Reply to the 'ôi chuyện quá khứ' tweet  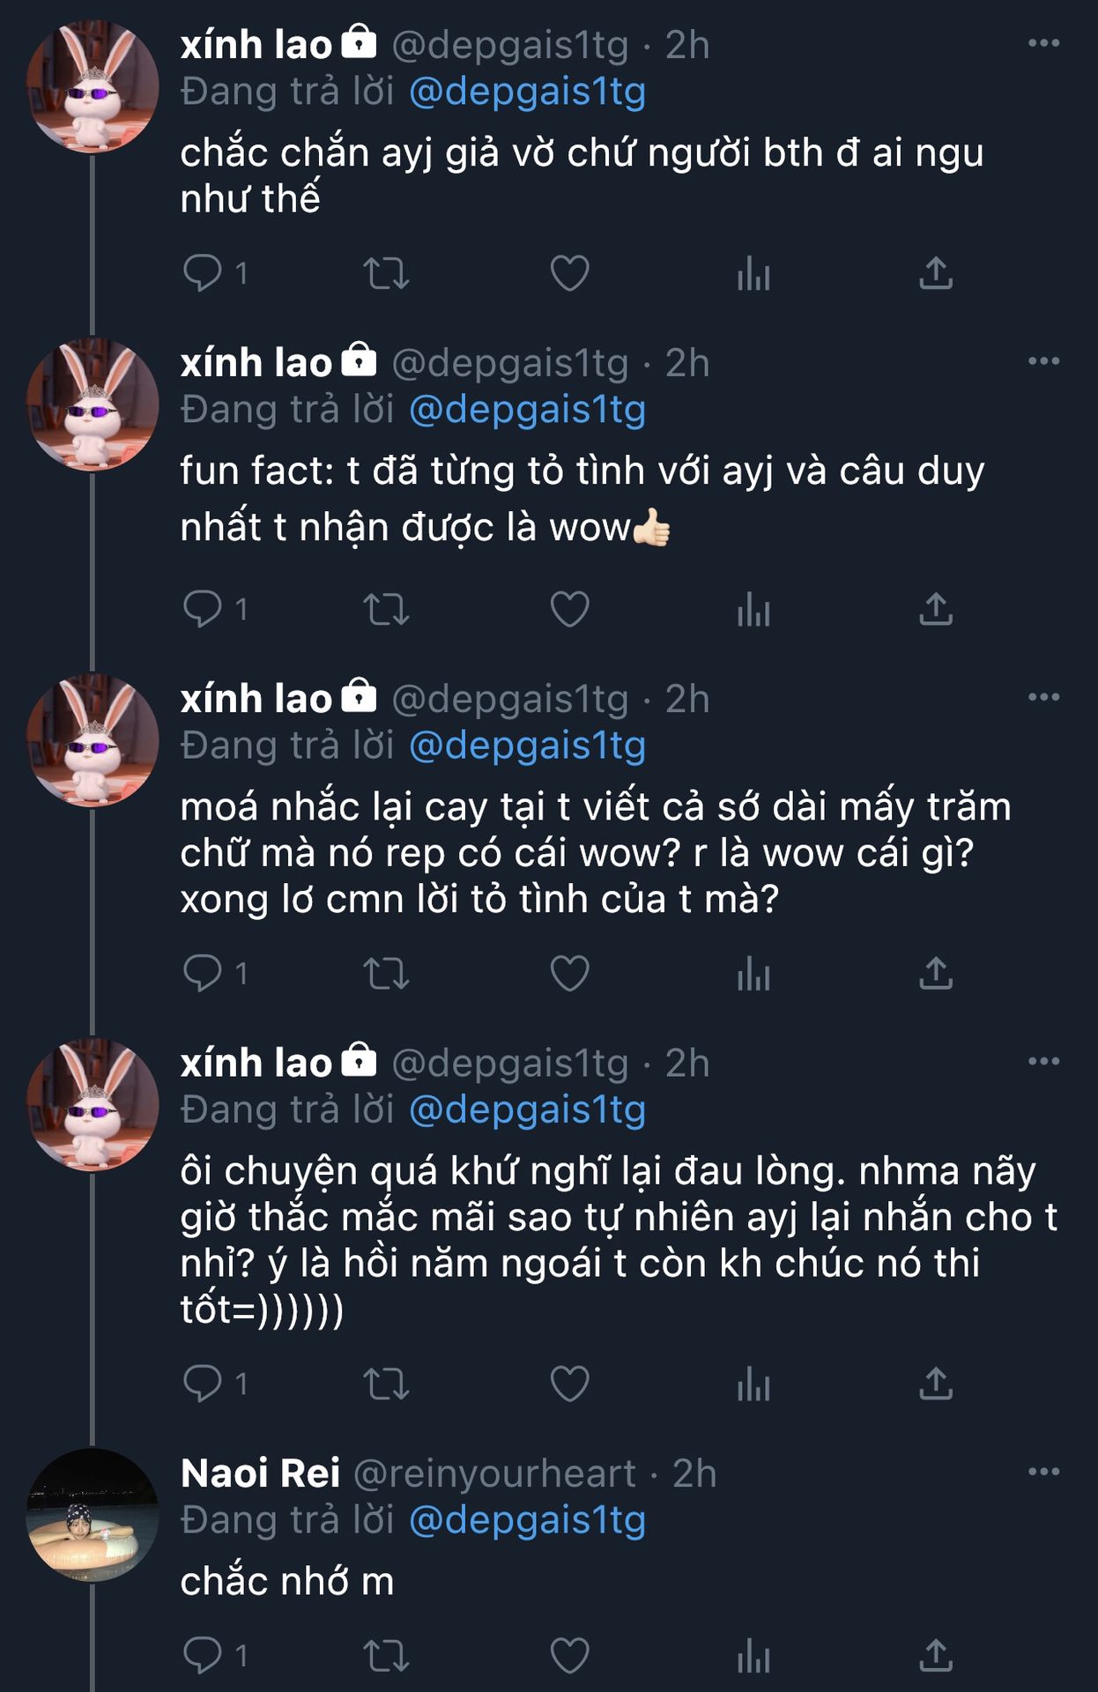pos(202,1383)
